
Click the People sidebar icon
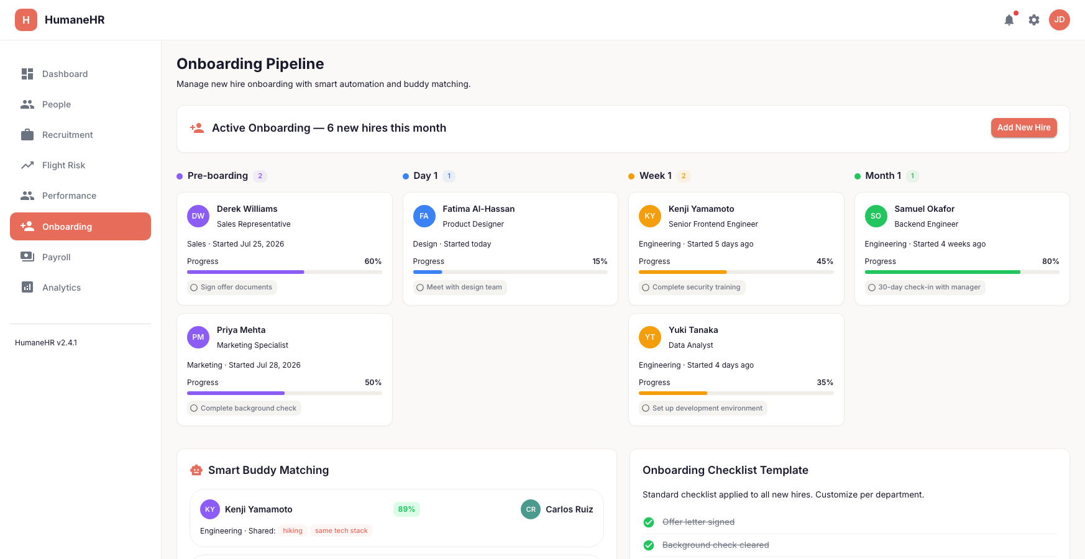(x=27, y=104)
